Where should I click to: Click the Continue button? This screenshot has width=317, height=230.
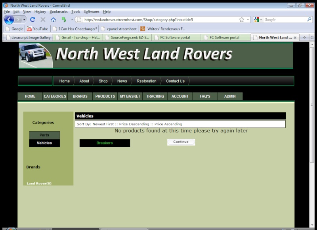181,142
